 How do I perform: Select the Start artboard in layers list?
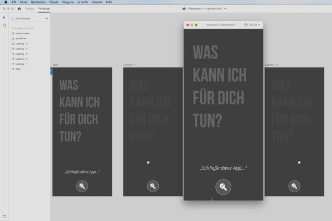click(x=18, y=69)
